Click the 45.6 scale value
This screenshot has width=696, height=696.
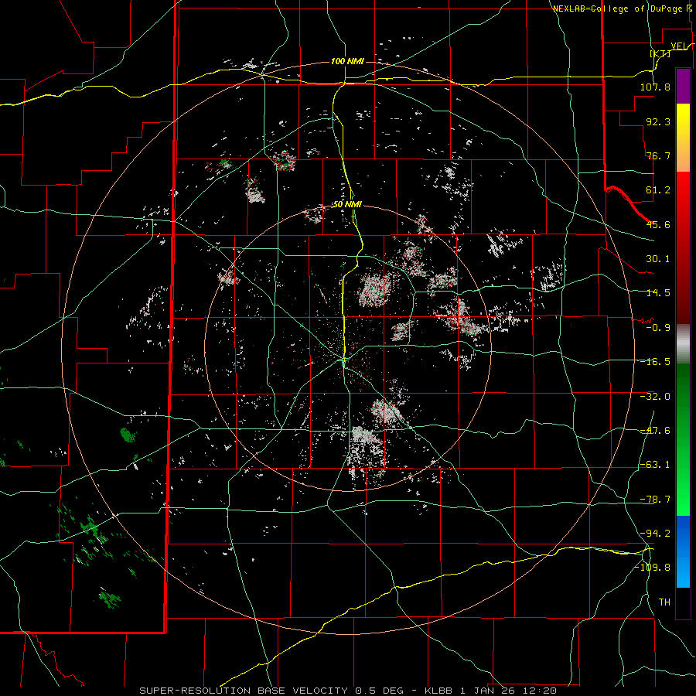(658, 224)
